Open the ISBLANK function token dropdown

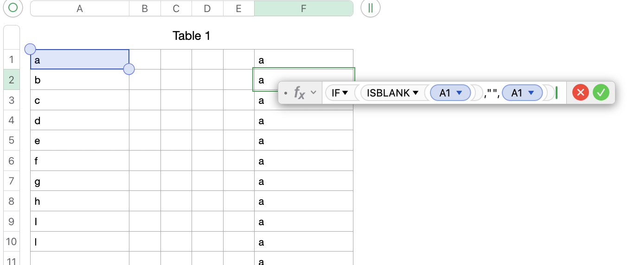click(x=416, y=93)
